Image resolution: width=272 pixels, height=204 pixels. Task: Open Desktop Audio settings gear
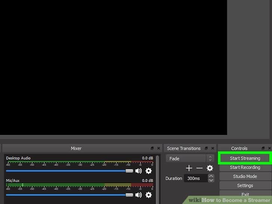[148, 171]
